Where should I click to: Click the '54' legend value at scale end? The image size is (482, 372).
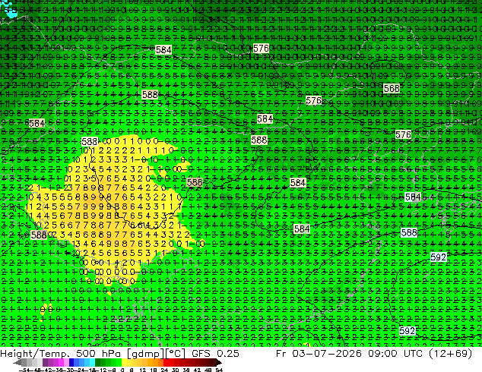[219, 370]
